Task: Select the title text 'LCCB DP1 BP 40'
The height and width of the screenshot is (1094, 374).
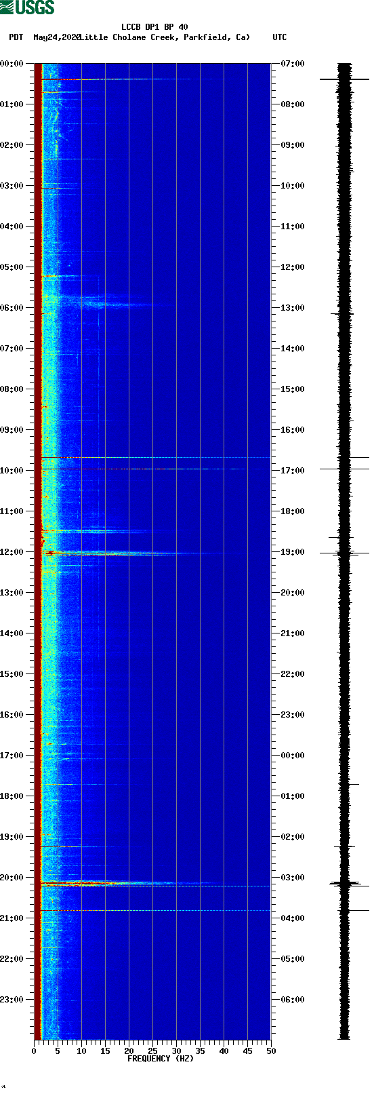Action: pos(154,28)
